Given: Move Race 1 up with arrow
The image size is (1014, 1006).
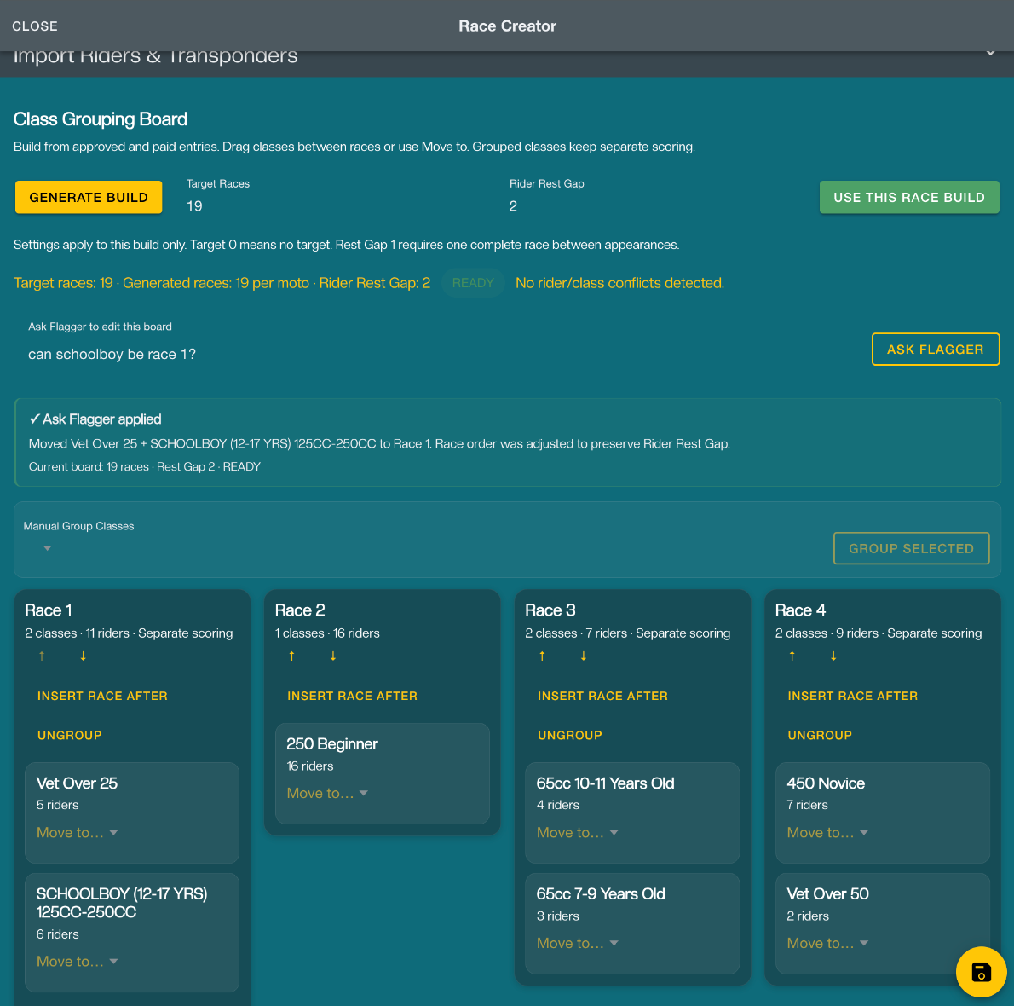Looking at the screenshot, I should [x=42, y=656].
